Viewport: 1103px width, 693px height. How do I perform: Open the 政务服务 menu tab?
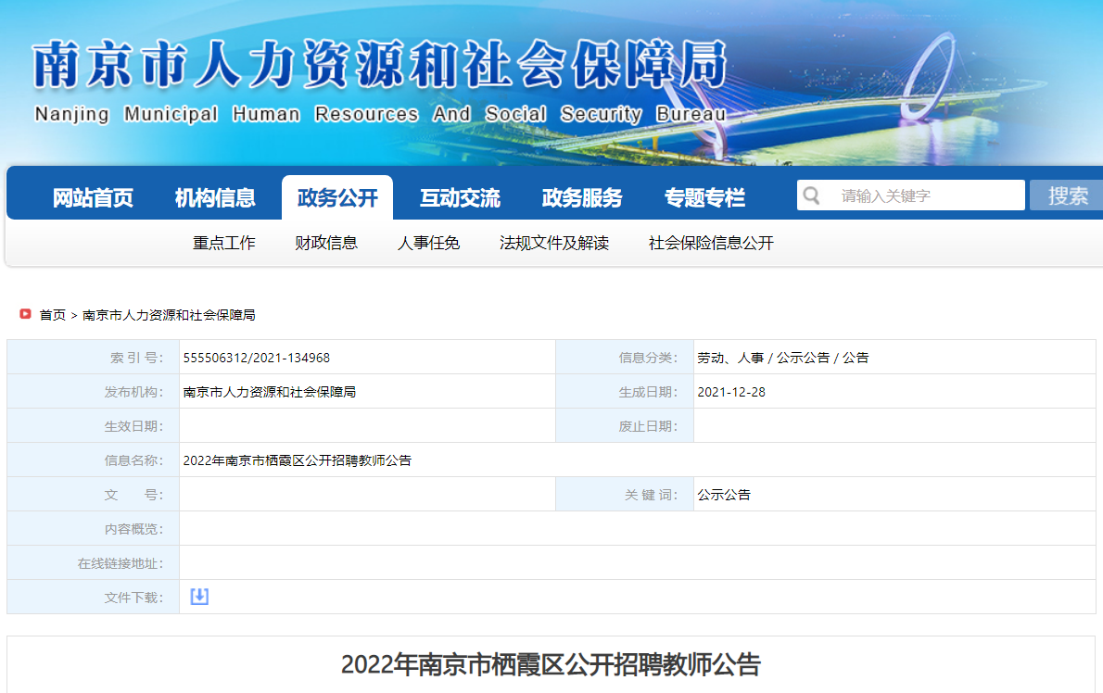tap(582, 197)
